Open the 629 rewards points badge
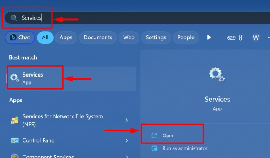 pyautogui.click(x=235, y=38)
